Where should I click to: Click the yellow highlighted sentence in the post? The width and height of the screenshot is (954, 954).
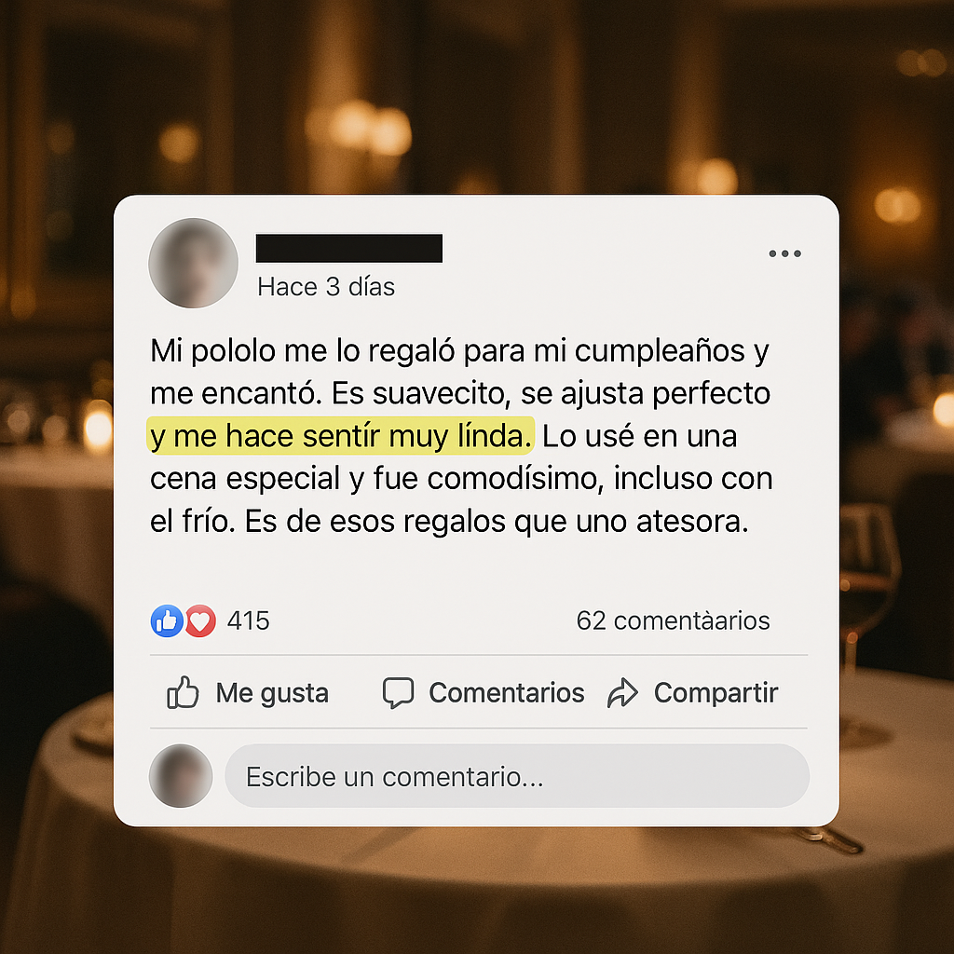[340, 436]
